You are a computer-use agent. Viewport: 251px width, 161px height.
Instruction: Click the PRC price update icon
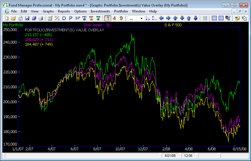85,18
